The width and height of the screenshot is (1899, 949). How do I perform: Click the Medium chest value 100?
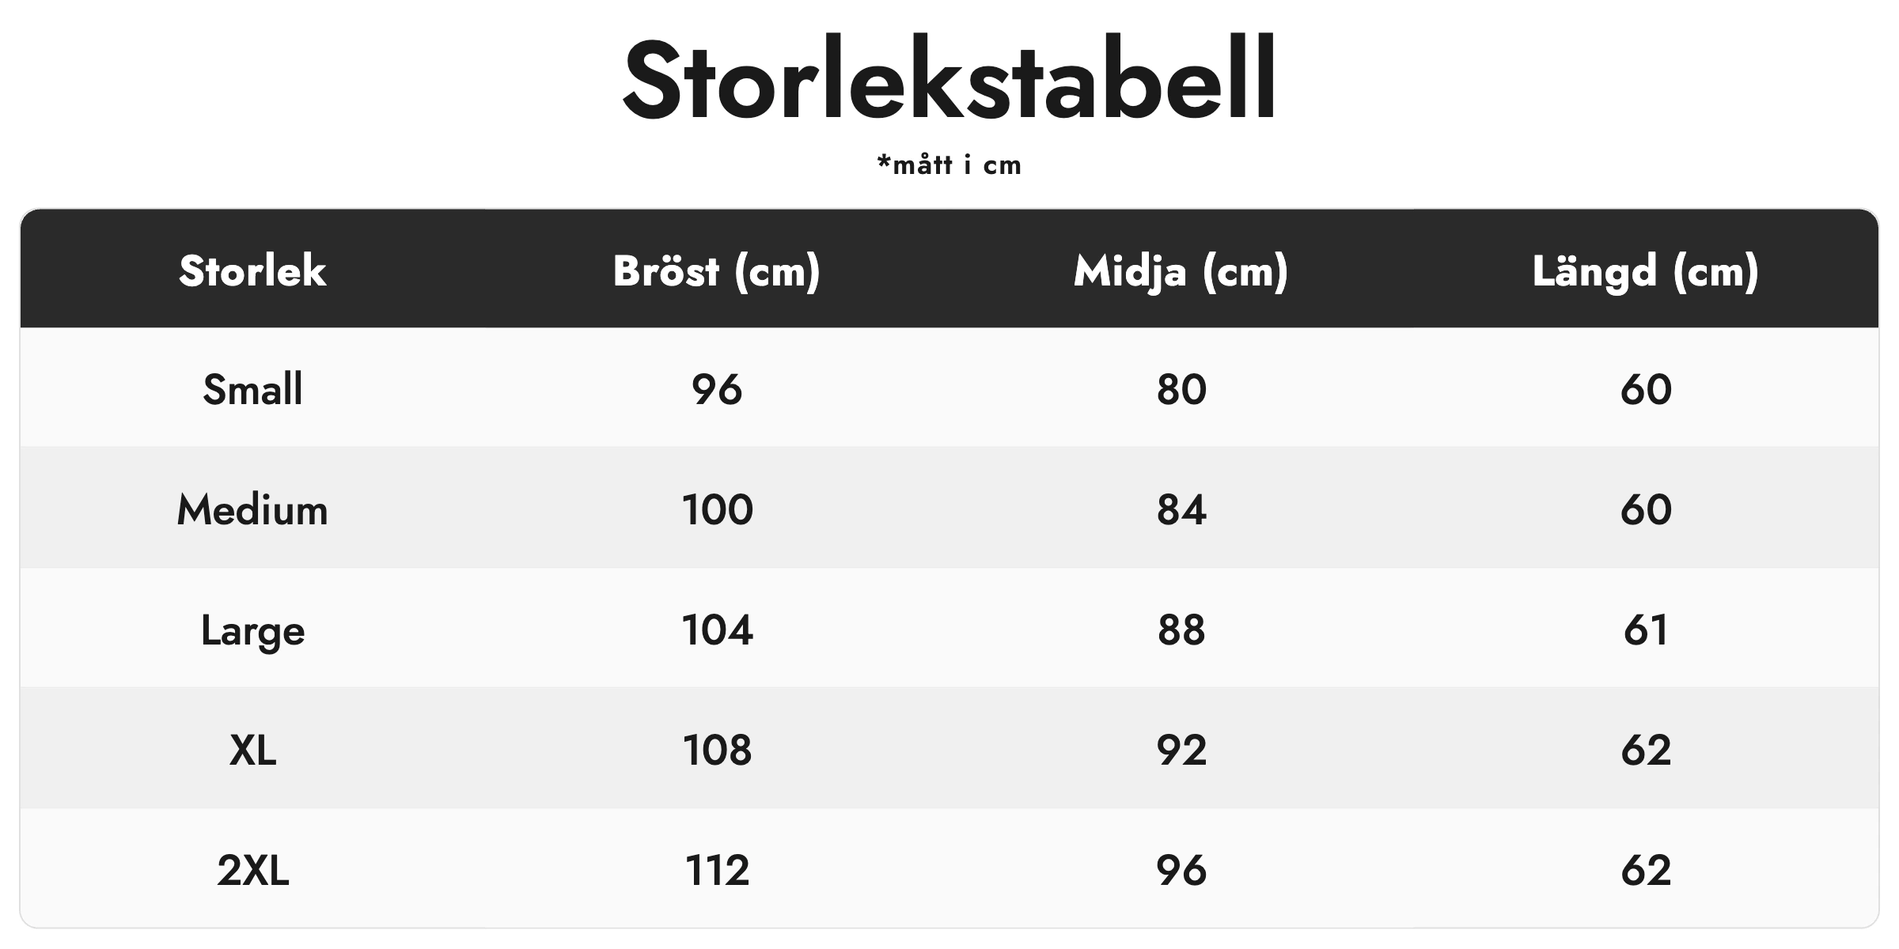717,509
